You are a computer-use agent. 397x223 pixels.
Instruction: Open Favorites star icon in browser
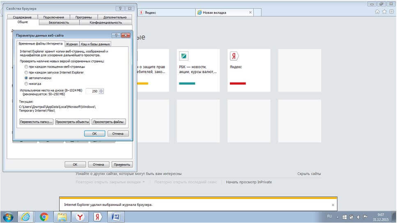coord(384,12)
